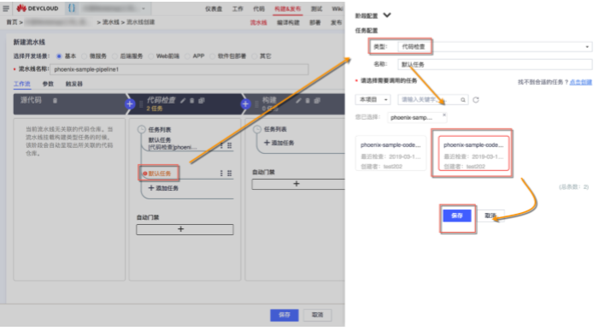Open the three-dot menu of the red 默认任务

click(x=221, y=173)
